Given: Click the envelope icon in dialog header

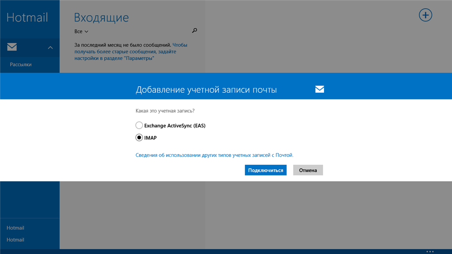Looking at the screenshot, I should point(320,89).
